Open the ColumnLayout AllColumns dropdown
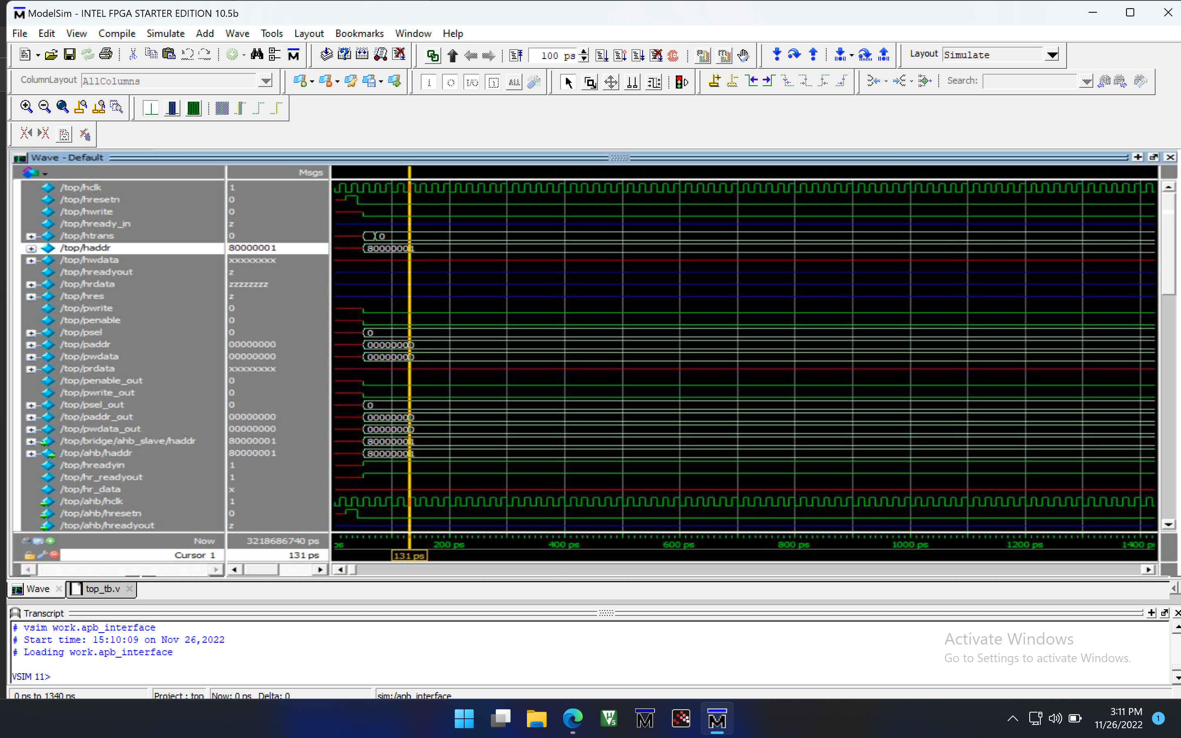 (x=265, y=80)
